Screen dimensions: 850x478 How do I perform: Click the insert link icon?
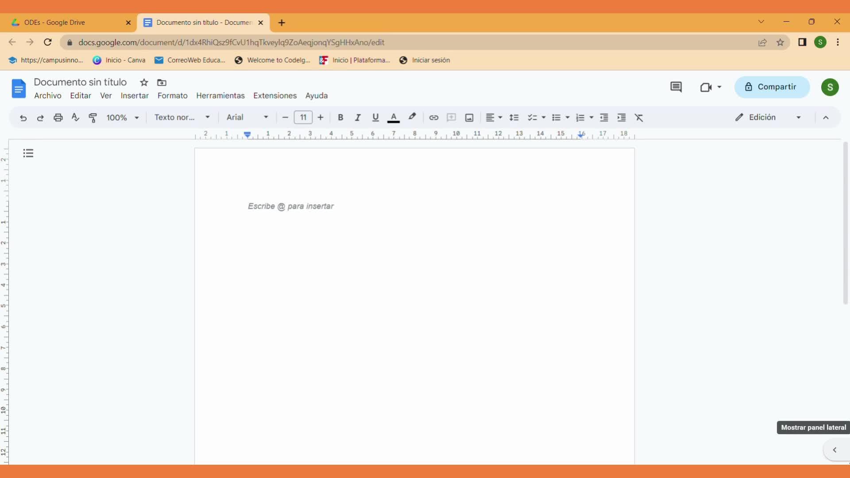pos(433,118)
